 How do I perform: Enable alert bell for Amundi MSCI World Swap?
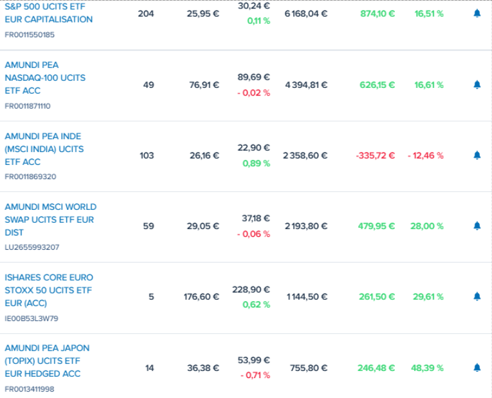[x=477, y=226]
